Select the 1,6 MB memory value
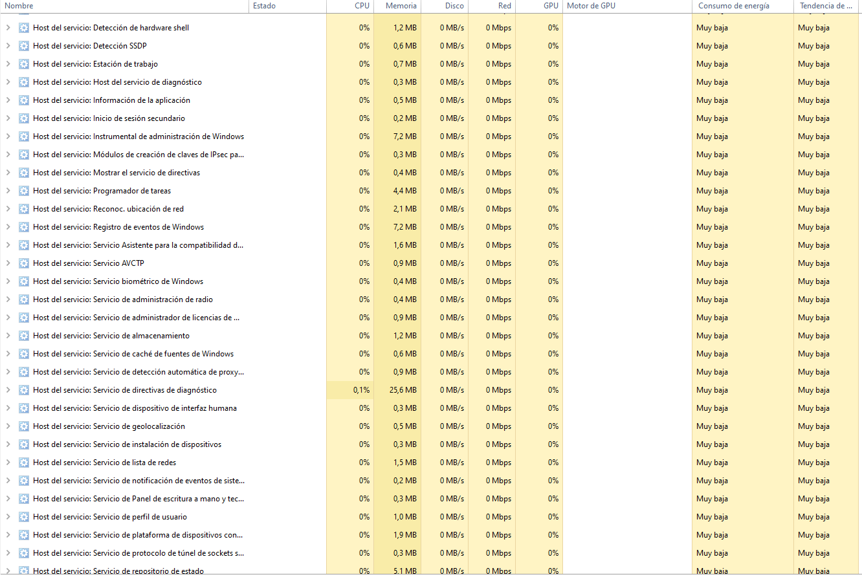The height and width of the screenshot is (579, 862). tap(405, 245)
